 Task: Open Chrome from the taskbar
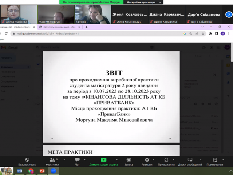[31, 171]
